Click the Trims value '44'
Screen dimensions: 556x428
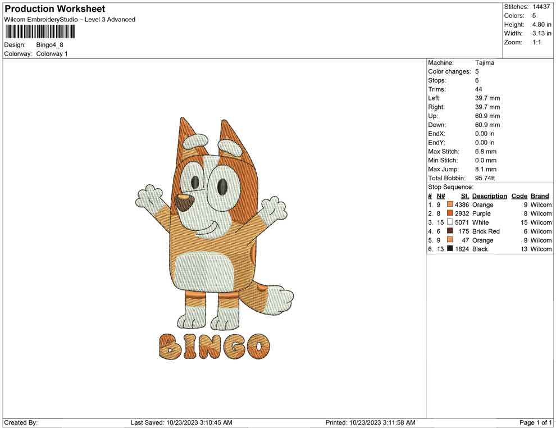coord(478,89)
